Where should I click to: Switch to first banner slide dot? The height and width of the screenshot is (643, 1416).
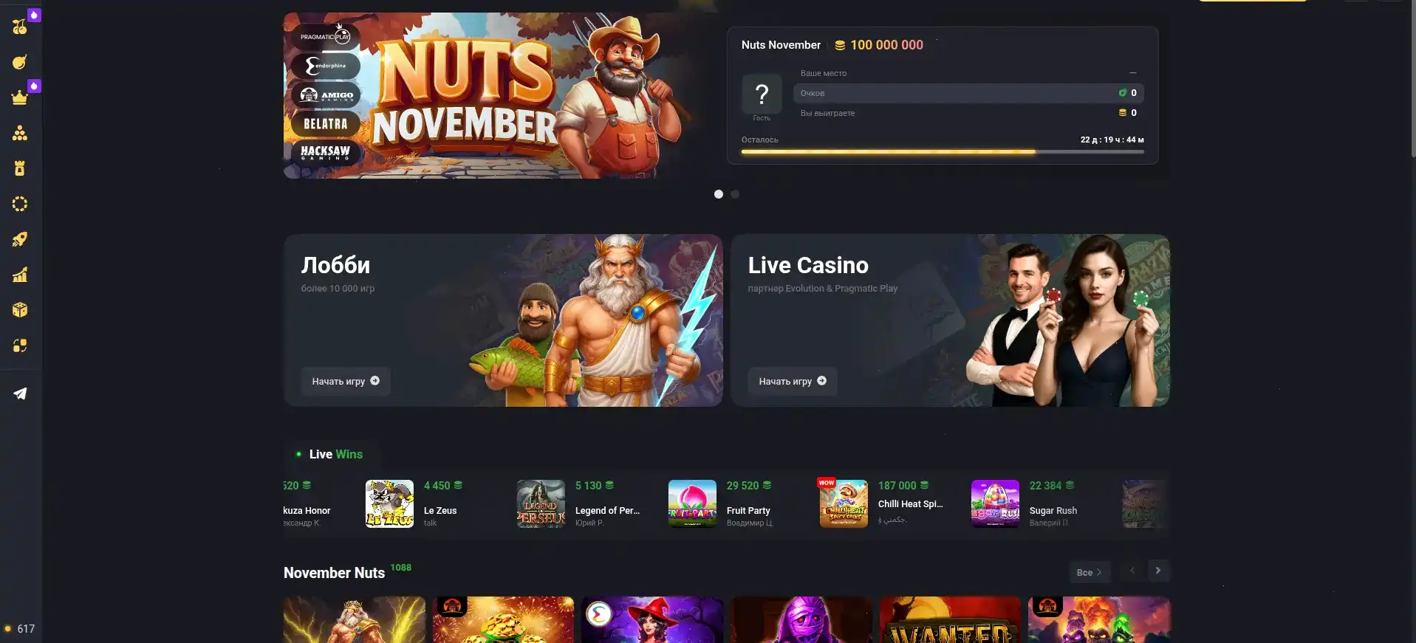point(719,194)
